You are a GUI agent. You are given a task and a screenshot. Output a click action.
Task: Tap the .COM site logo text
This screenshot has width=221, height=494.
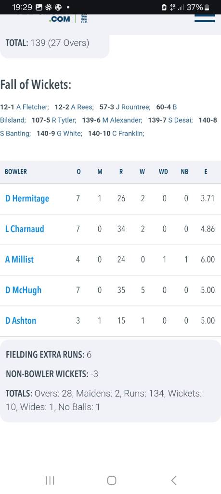(x=60, y=19)
